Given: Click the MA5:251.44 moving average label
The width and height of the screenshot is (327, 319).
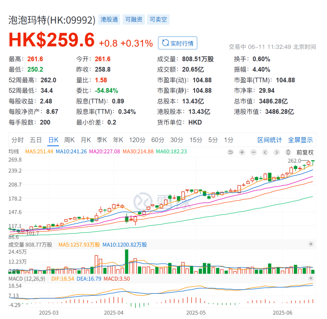Looking at the screenshot, I should [x=39, y=151].
